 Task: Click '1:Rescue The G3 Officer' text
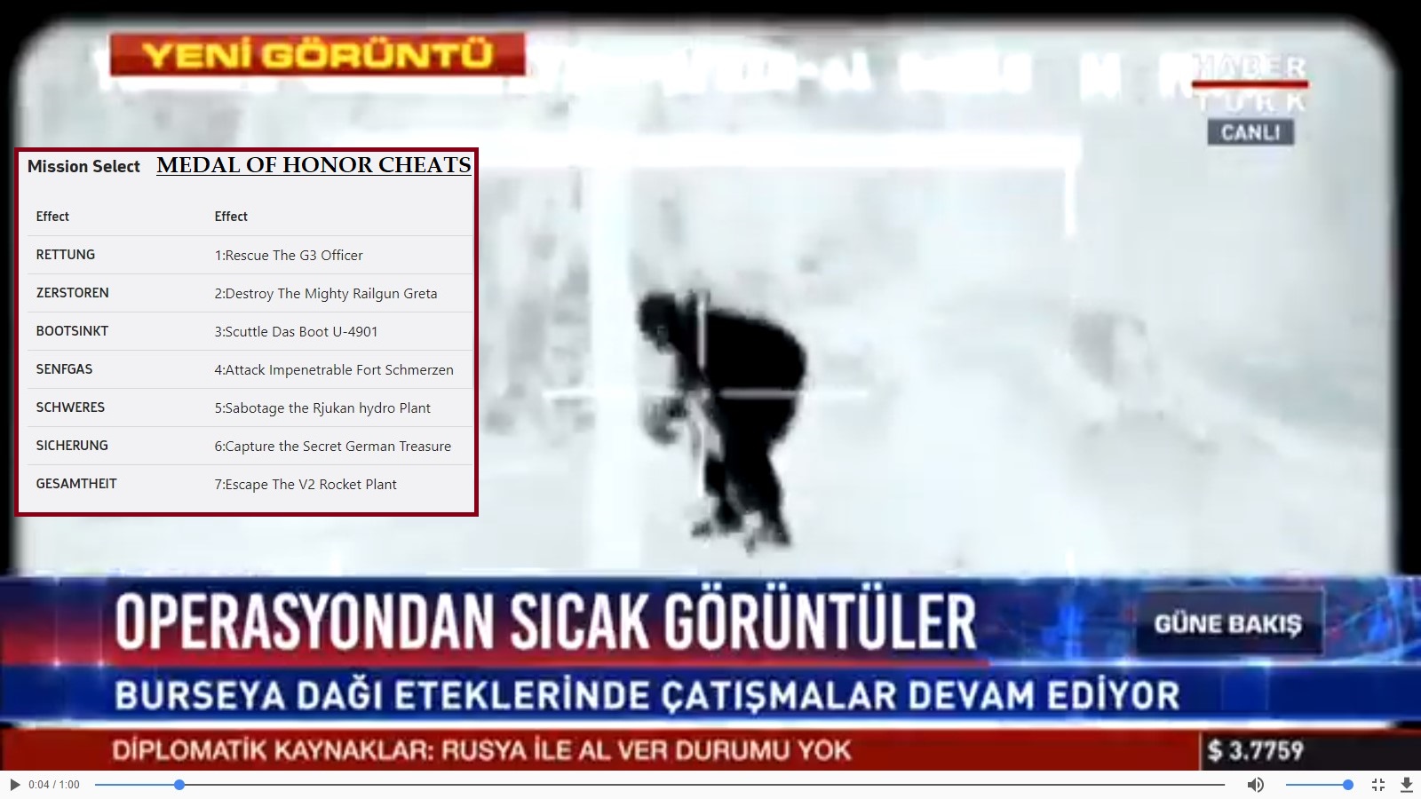[x=289, y=256]
